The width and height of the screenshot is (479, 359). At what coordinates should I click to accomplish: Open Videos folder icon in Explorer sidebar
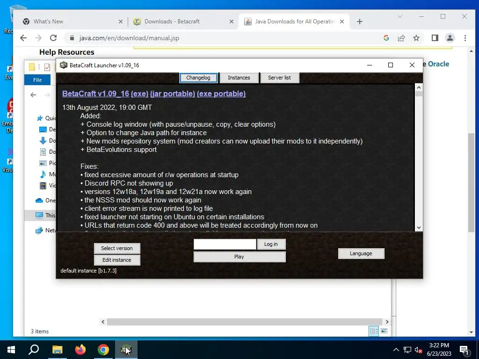point(43,185)
